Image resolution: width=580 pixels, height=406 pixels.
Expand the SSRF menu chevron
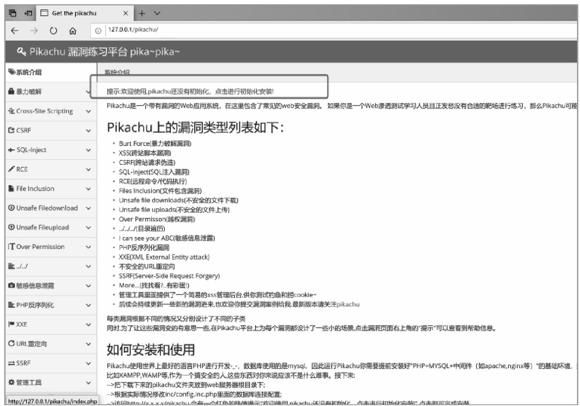tap(88, 363)
